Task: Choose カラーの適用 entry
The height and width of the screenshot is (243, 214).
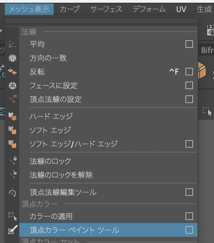Action: (108, 216)
